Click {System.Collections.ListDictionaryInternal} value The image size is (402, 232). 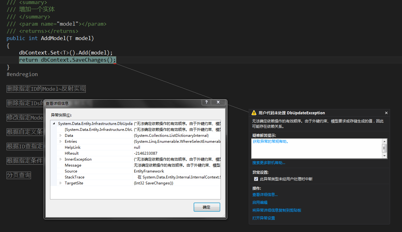(x=171, y=136)
